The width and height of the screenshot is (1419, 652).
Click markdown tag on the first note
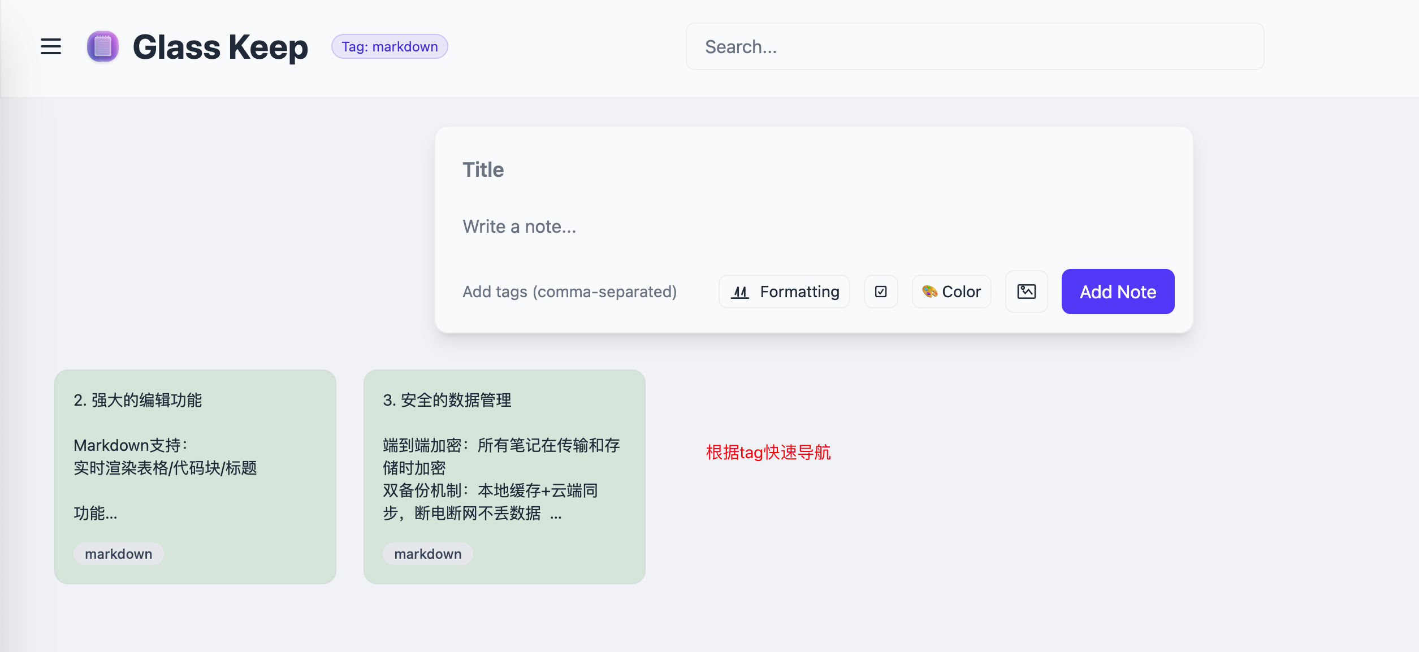click(119, 554)
